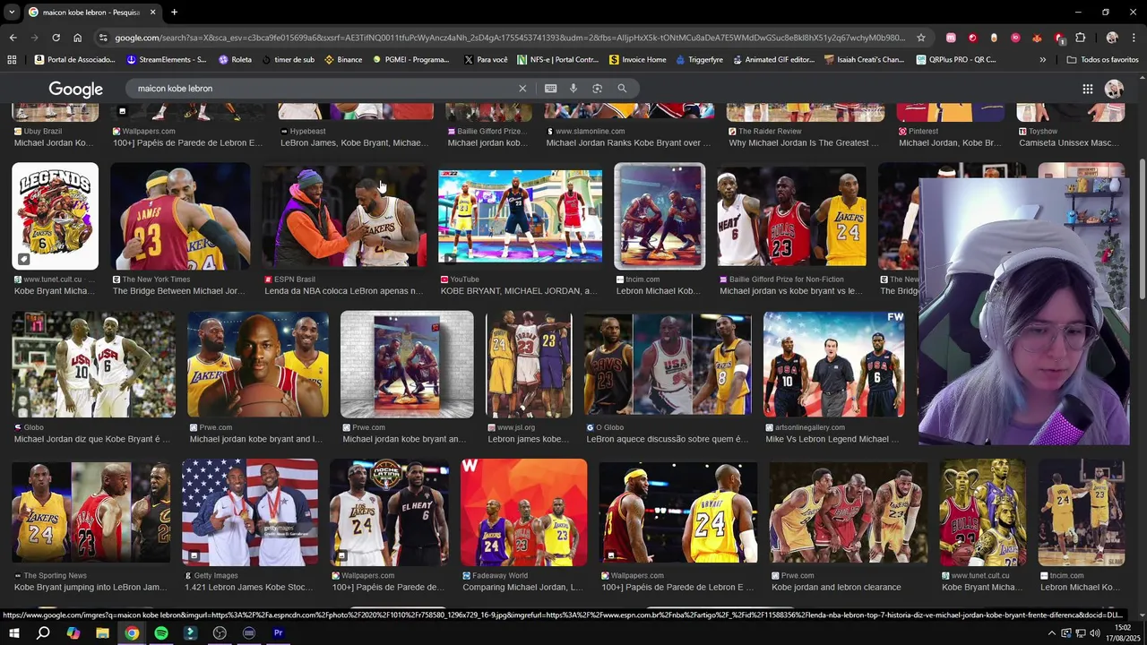Open the tab search dropdown
This screenshot has height=645, width=1147.
[x=13, y=13]
